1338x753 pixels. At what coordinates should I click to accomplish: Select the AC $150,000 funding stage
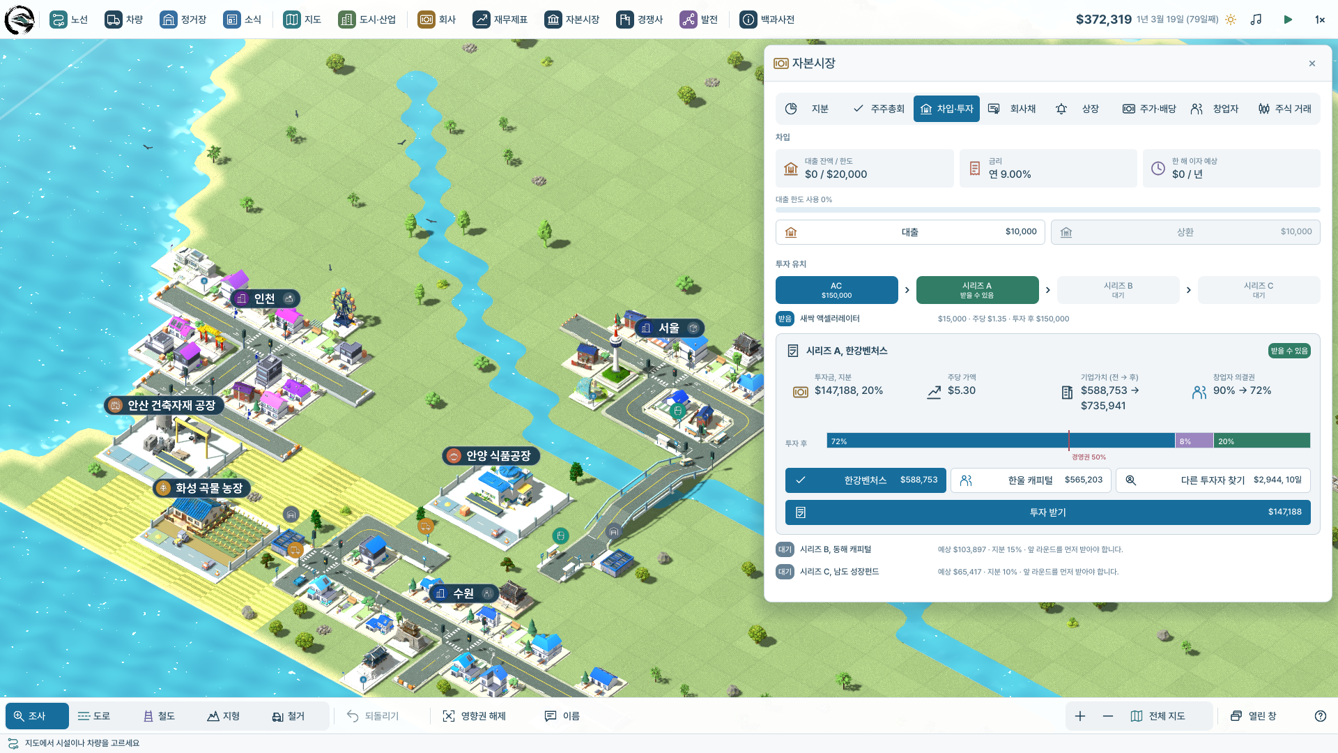pos(836,290)
